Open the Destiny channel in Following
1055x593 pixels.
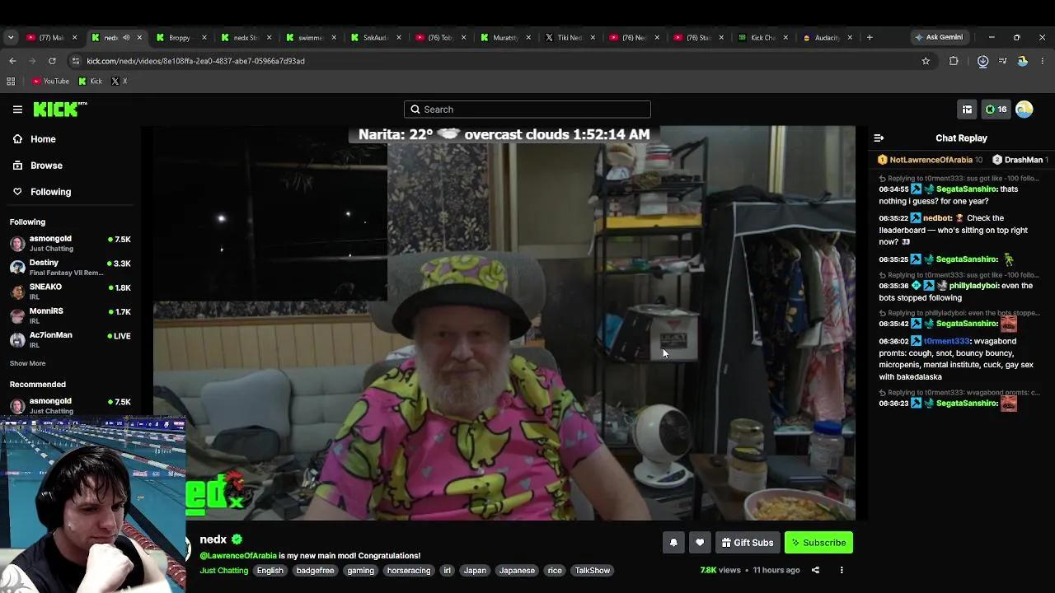tap(70, 267)
